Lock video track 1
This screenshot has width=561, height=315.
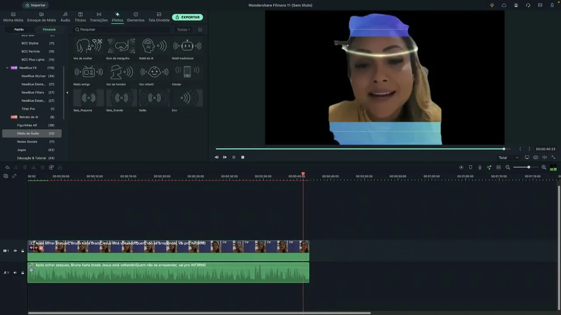tap(23, 251)
